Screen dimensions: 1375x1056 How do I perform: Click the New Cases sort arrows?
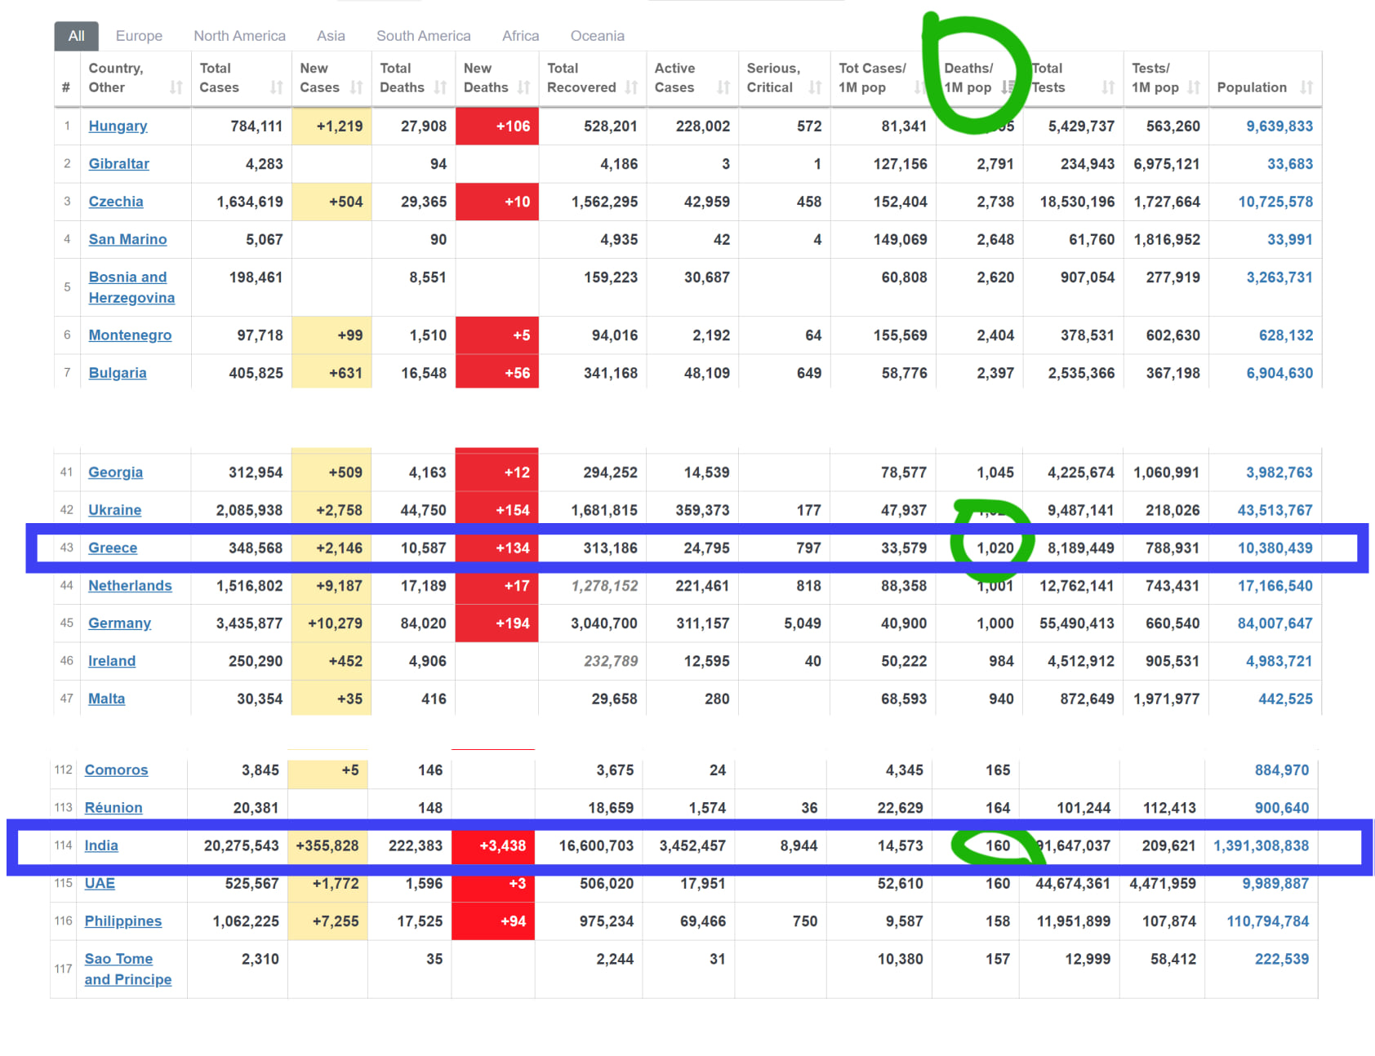pos(357,87)
